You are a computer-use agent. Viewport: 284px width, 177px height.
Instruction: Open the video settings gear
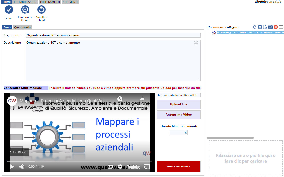[120, 167]
